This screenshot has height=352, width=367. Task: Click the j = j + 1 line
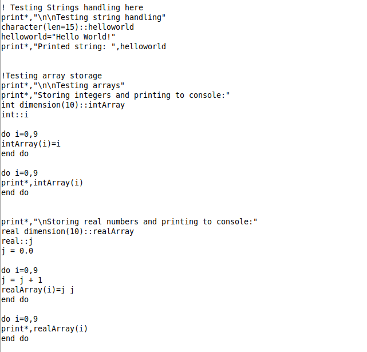click(22, 280)
